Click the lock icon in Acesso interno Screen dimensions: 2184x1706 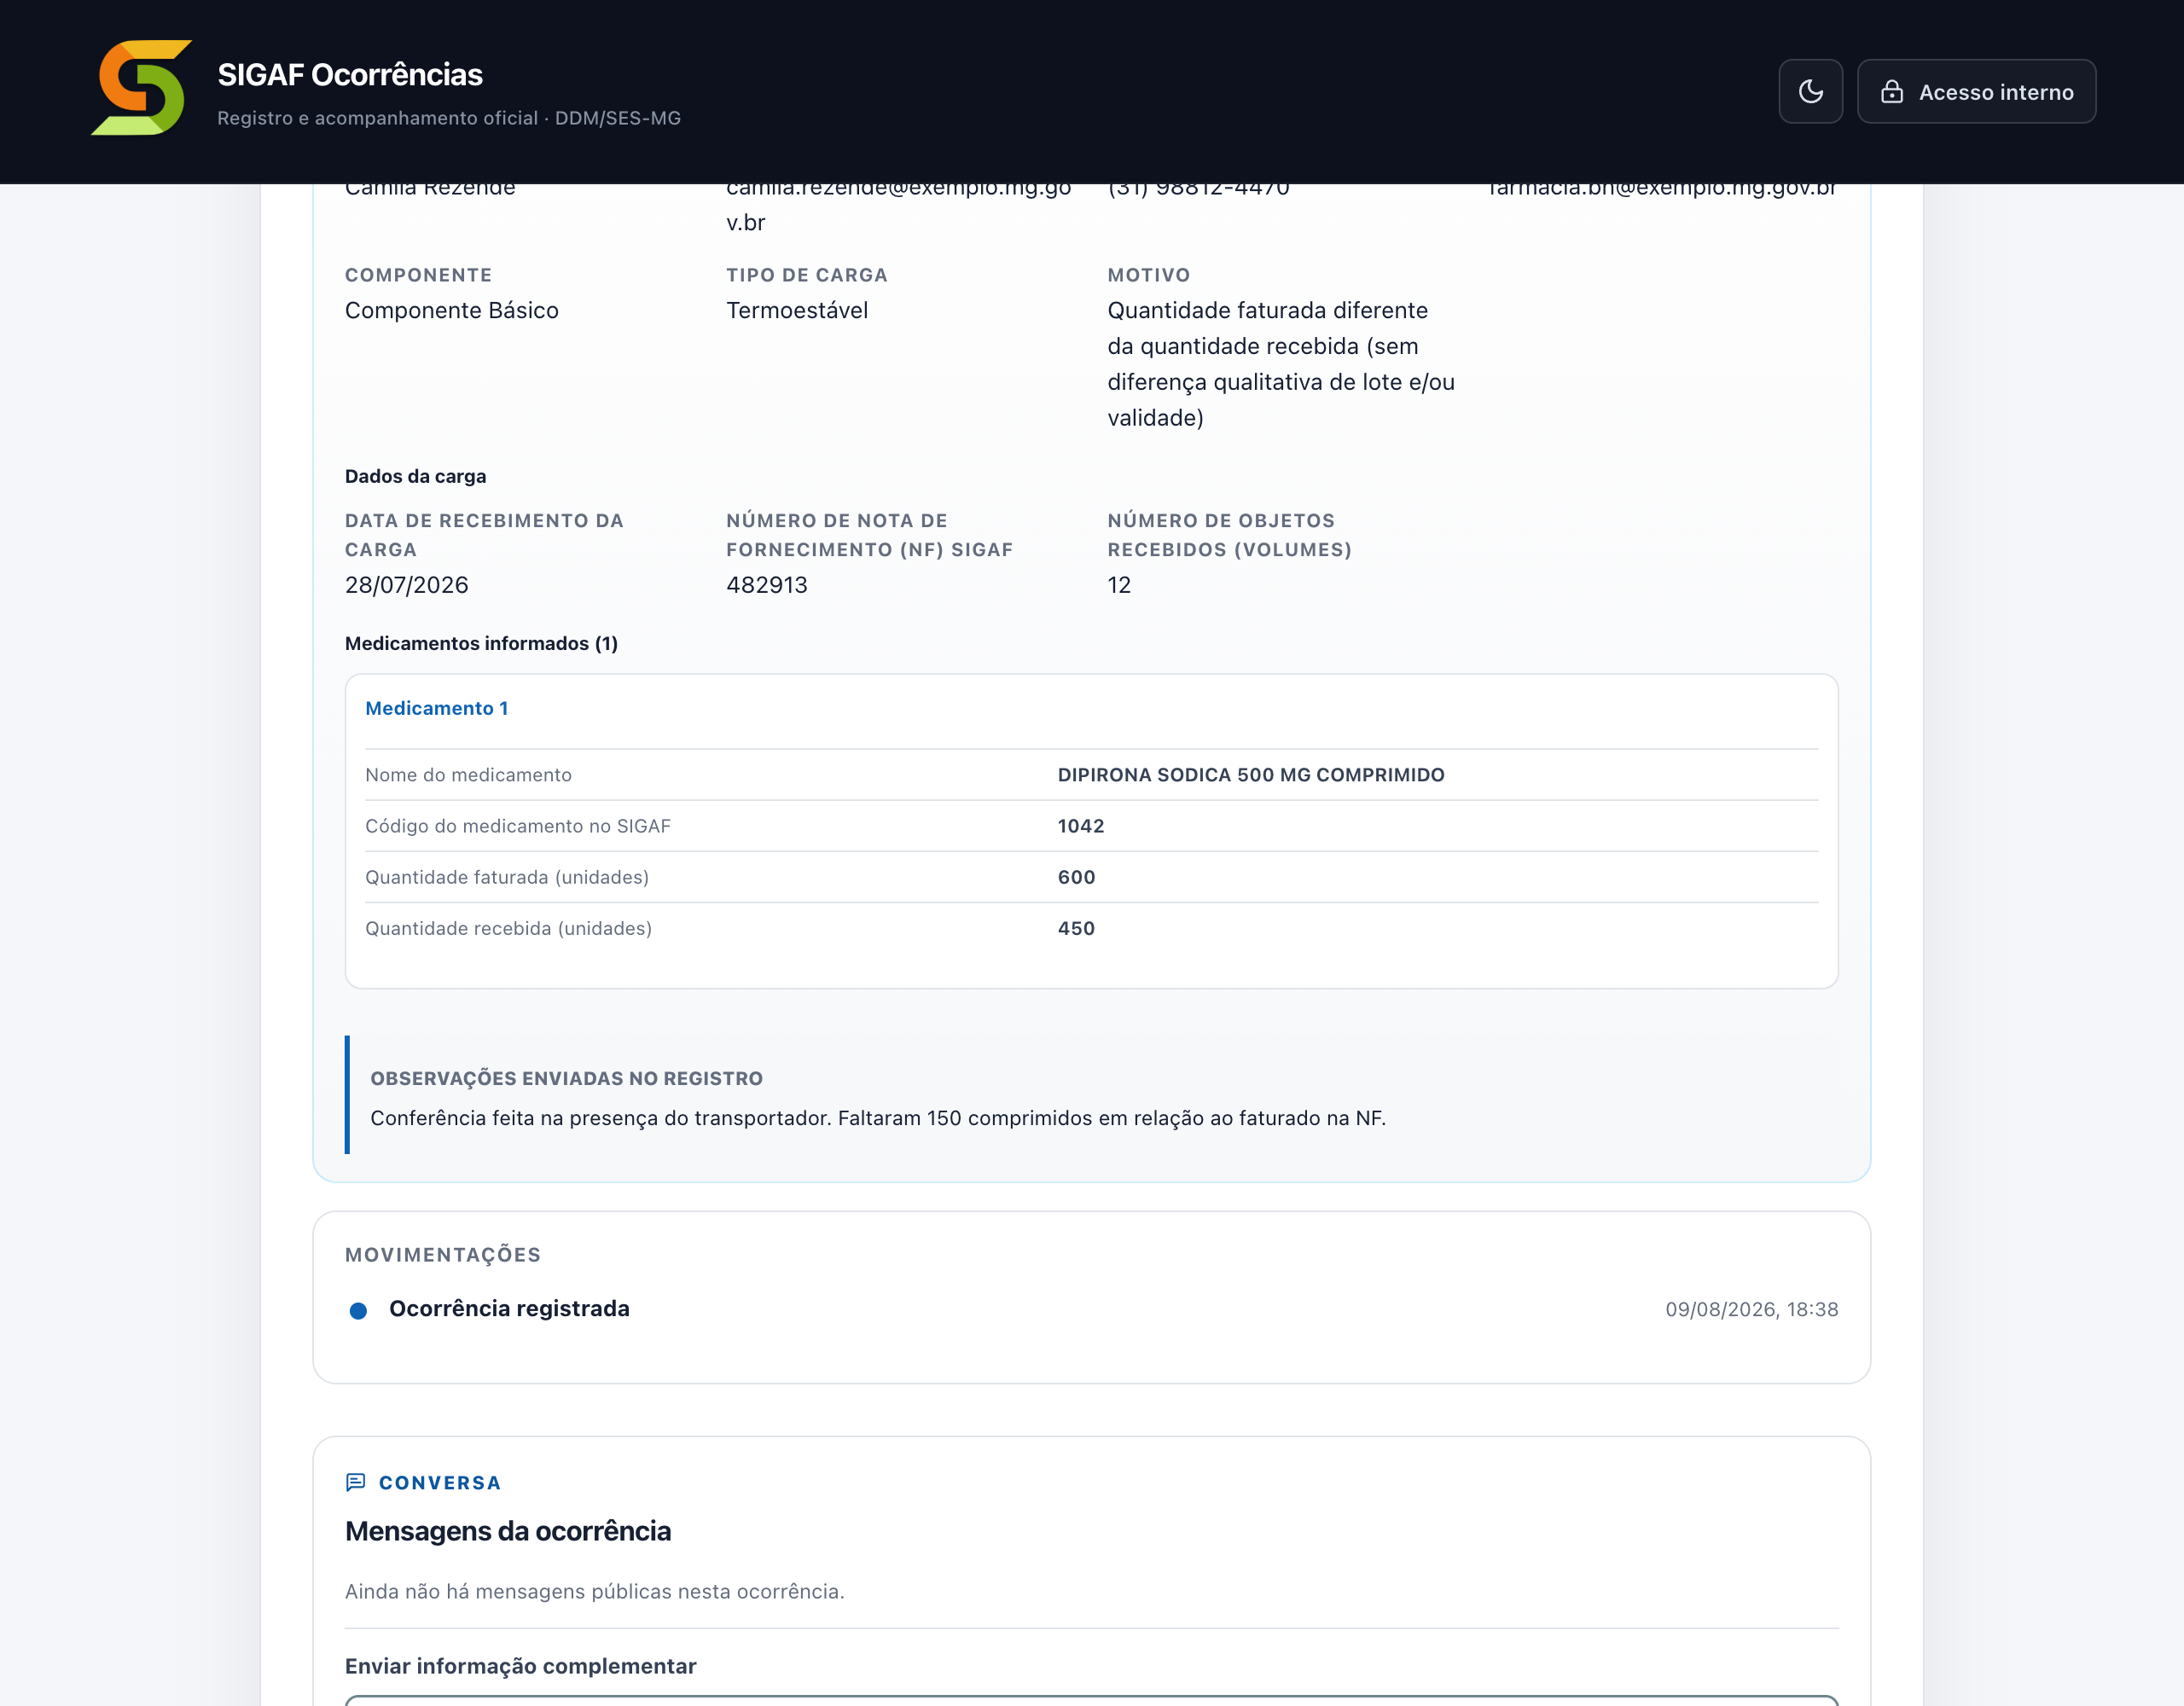(1892, 92)
